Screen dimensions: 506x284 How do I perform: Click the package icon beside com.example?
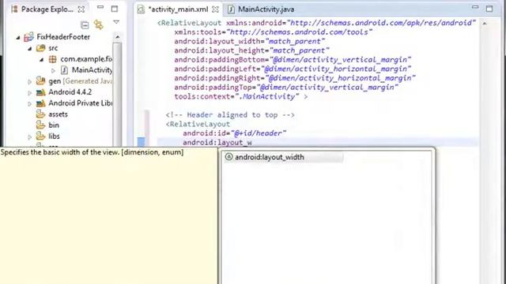pyautogui.click(x=52, y=59)
